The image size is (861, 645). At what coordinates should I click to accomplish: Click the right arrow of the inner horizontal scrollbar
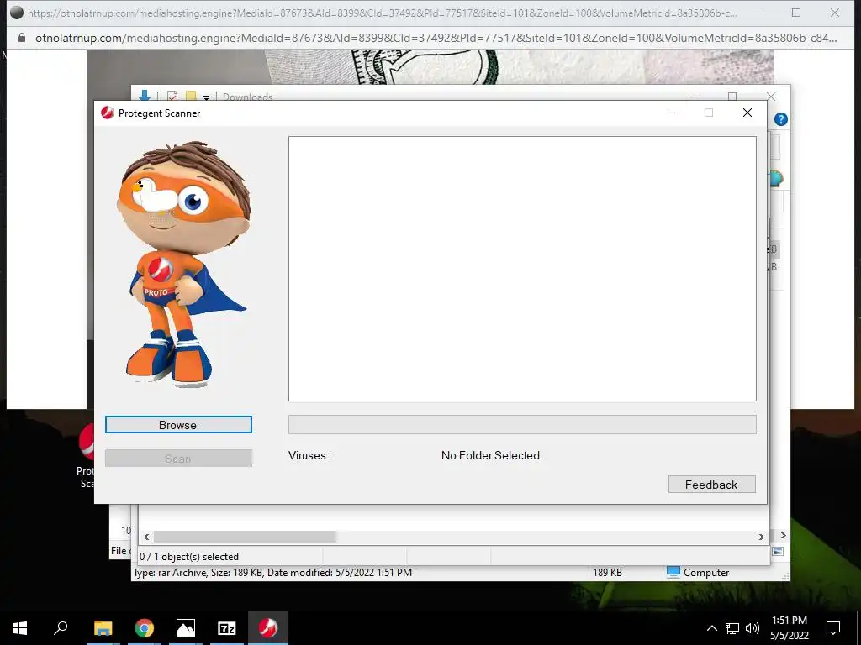761,537
